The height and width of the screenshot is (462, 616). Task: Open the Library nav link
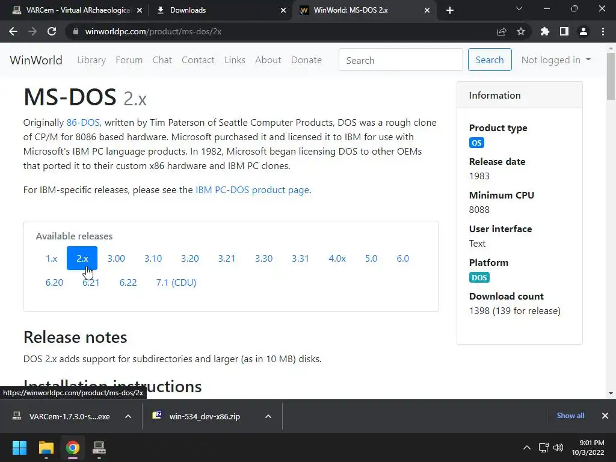[x=91, y=60]
